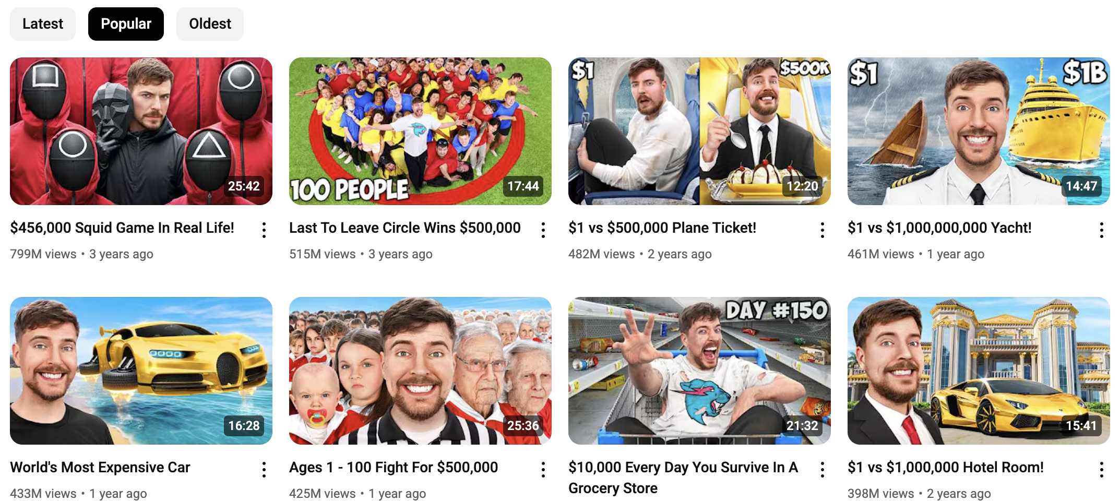This screenshot has height=501, width=1120.
Task: Open more options for Plane Ticket video
Action: (823, 230)
